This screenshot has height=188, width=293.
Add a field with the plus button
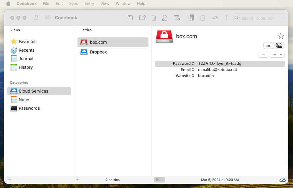275,54
